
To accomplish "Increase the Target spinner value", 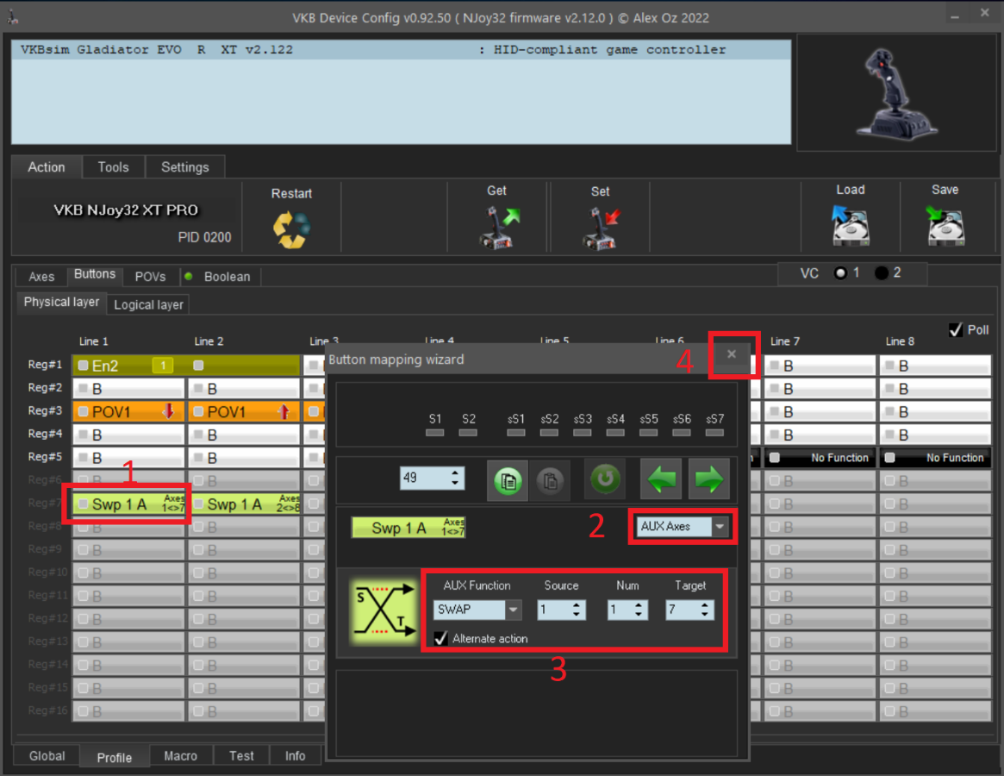I will pyautogui.click(x=705, y=605).
